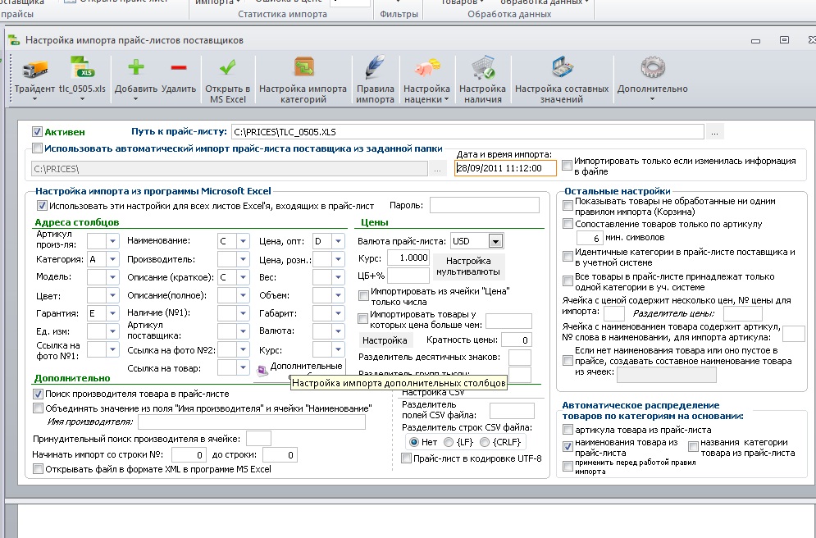Open the Трайдент supplier truck icon
Screen dimensions: 816x538
click(x=35, y=68)
